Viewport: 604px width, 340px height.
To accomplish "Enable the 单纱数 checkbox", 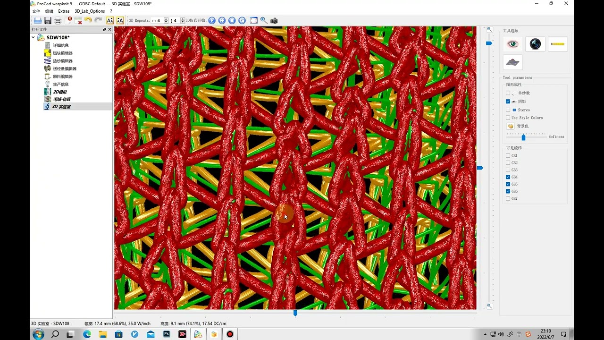I will 508,93.
